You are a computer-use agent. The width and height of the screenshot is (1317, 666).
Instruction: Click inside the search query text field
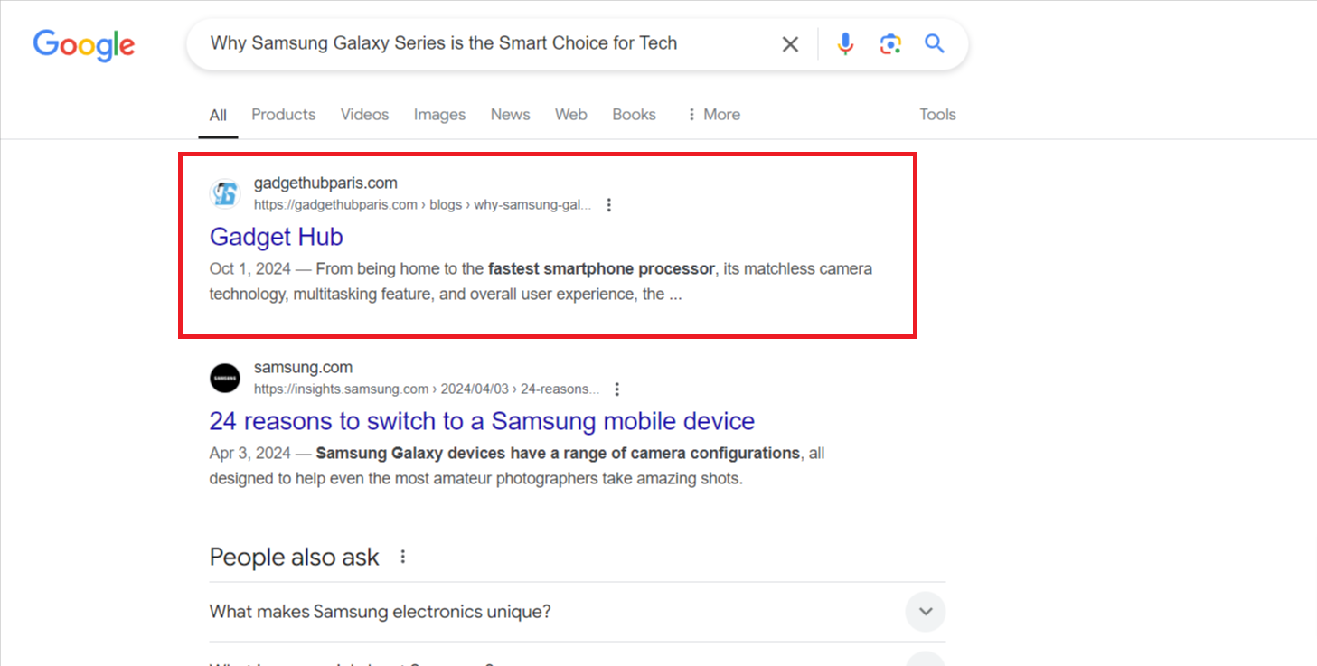488,43
